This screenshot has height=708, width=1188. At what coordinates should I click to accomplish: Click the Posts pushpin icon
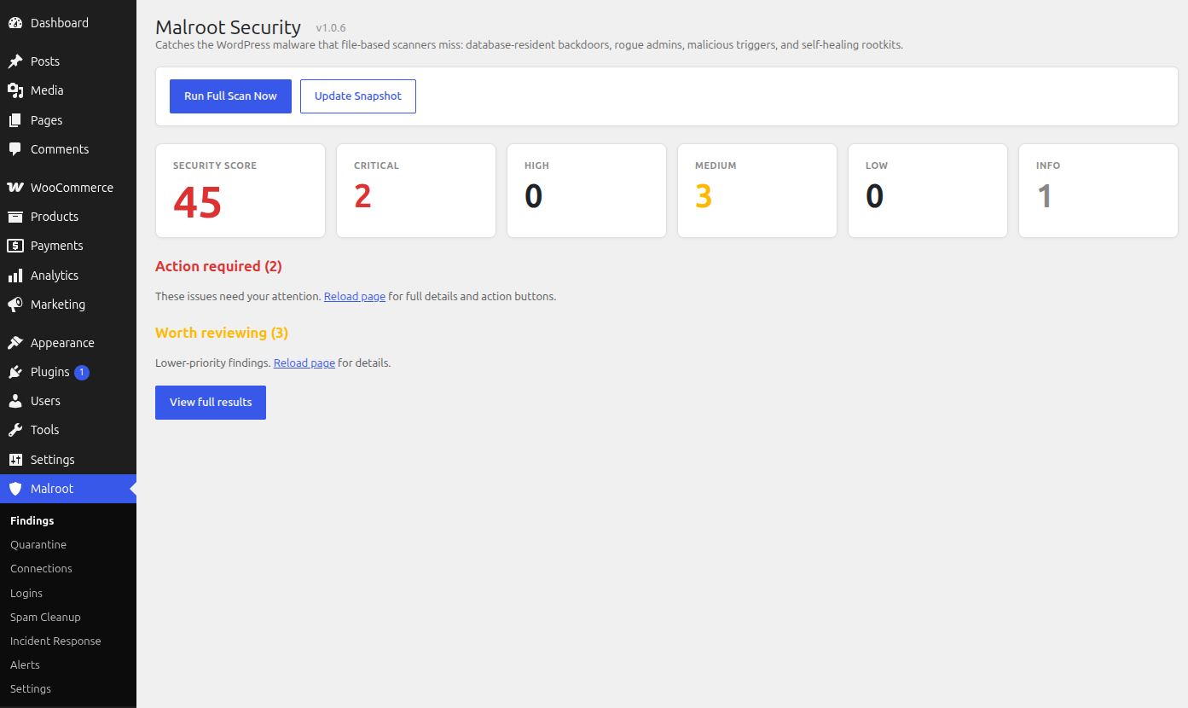(x=15, y=61)
